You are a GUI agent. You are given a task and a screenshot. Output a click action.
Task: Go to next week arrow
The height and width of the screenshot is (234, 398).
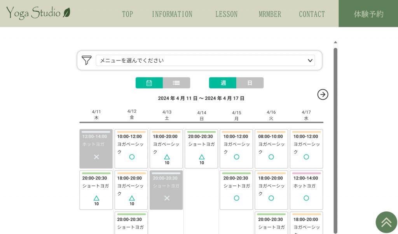coord(323,95)
